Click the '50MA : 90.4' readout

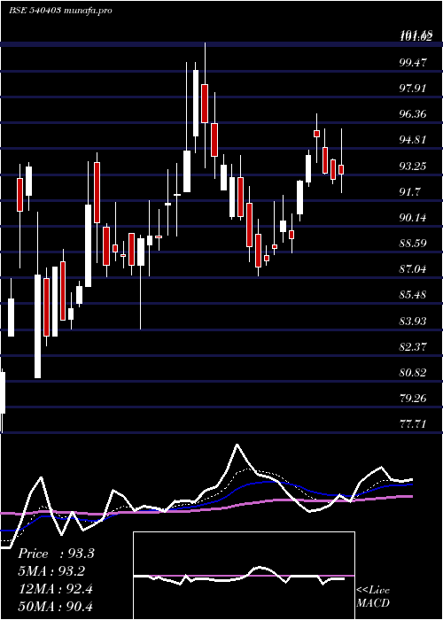[x=55, y=606]
